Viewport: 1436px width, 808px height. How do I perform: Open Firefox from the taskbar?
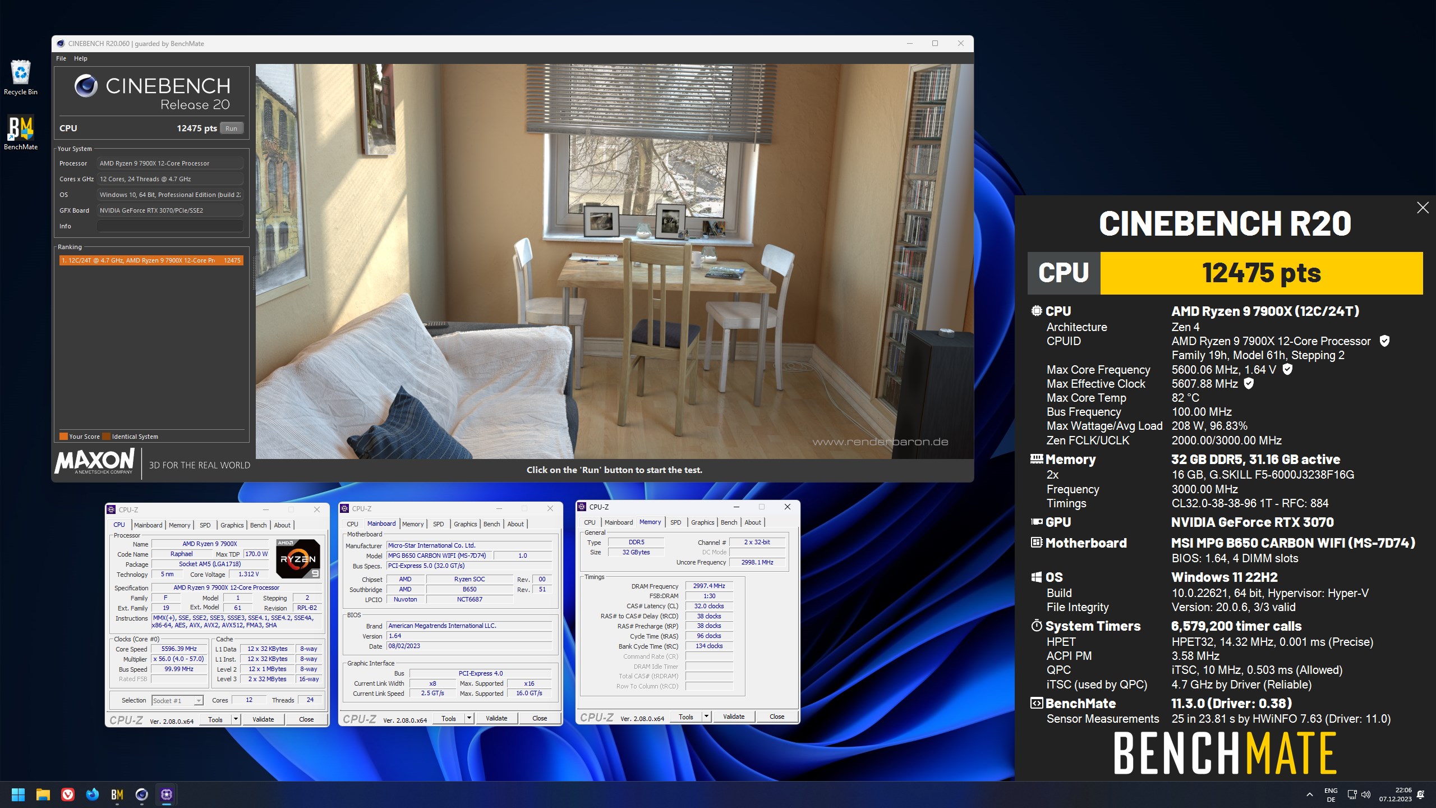[x=93, y=794]
